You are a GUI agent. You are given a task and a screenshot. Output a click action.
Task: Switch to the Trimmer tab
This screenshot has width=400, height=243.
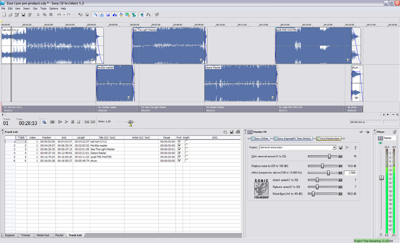(x=25, y=235)
